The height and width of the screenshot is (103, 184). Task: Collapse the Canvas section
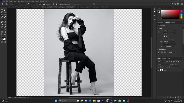coord(158,28)
